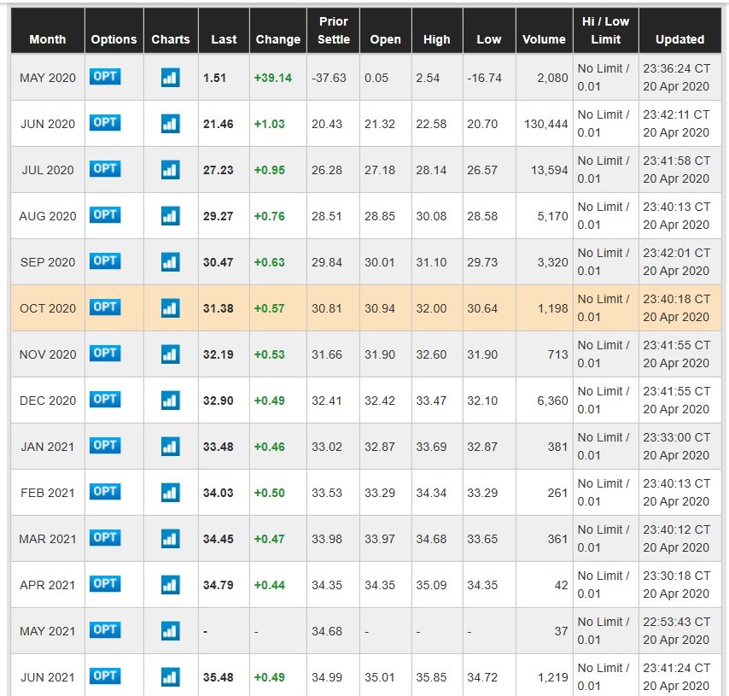View the chart for AUG 2020 contract
This screenshot has height=696, width=729.
171,216
